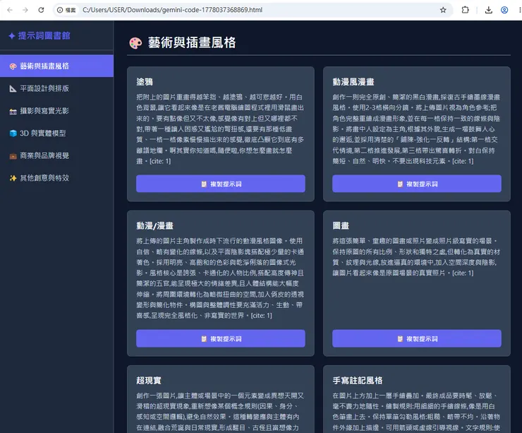This screenshot has width=522, height=433.
Task: Click the 塗鴉 card prompt description text
Action: tap(220, 129)
